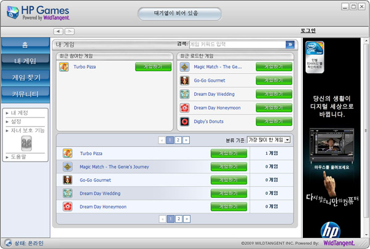The height and width of the screenshot is (249, 370).
Task: Click Dream Day Wedding icon in recently downloaded panel
Action: click(184, 94)
